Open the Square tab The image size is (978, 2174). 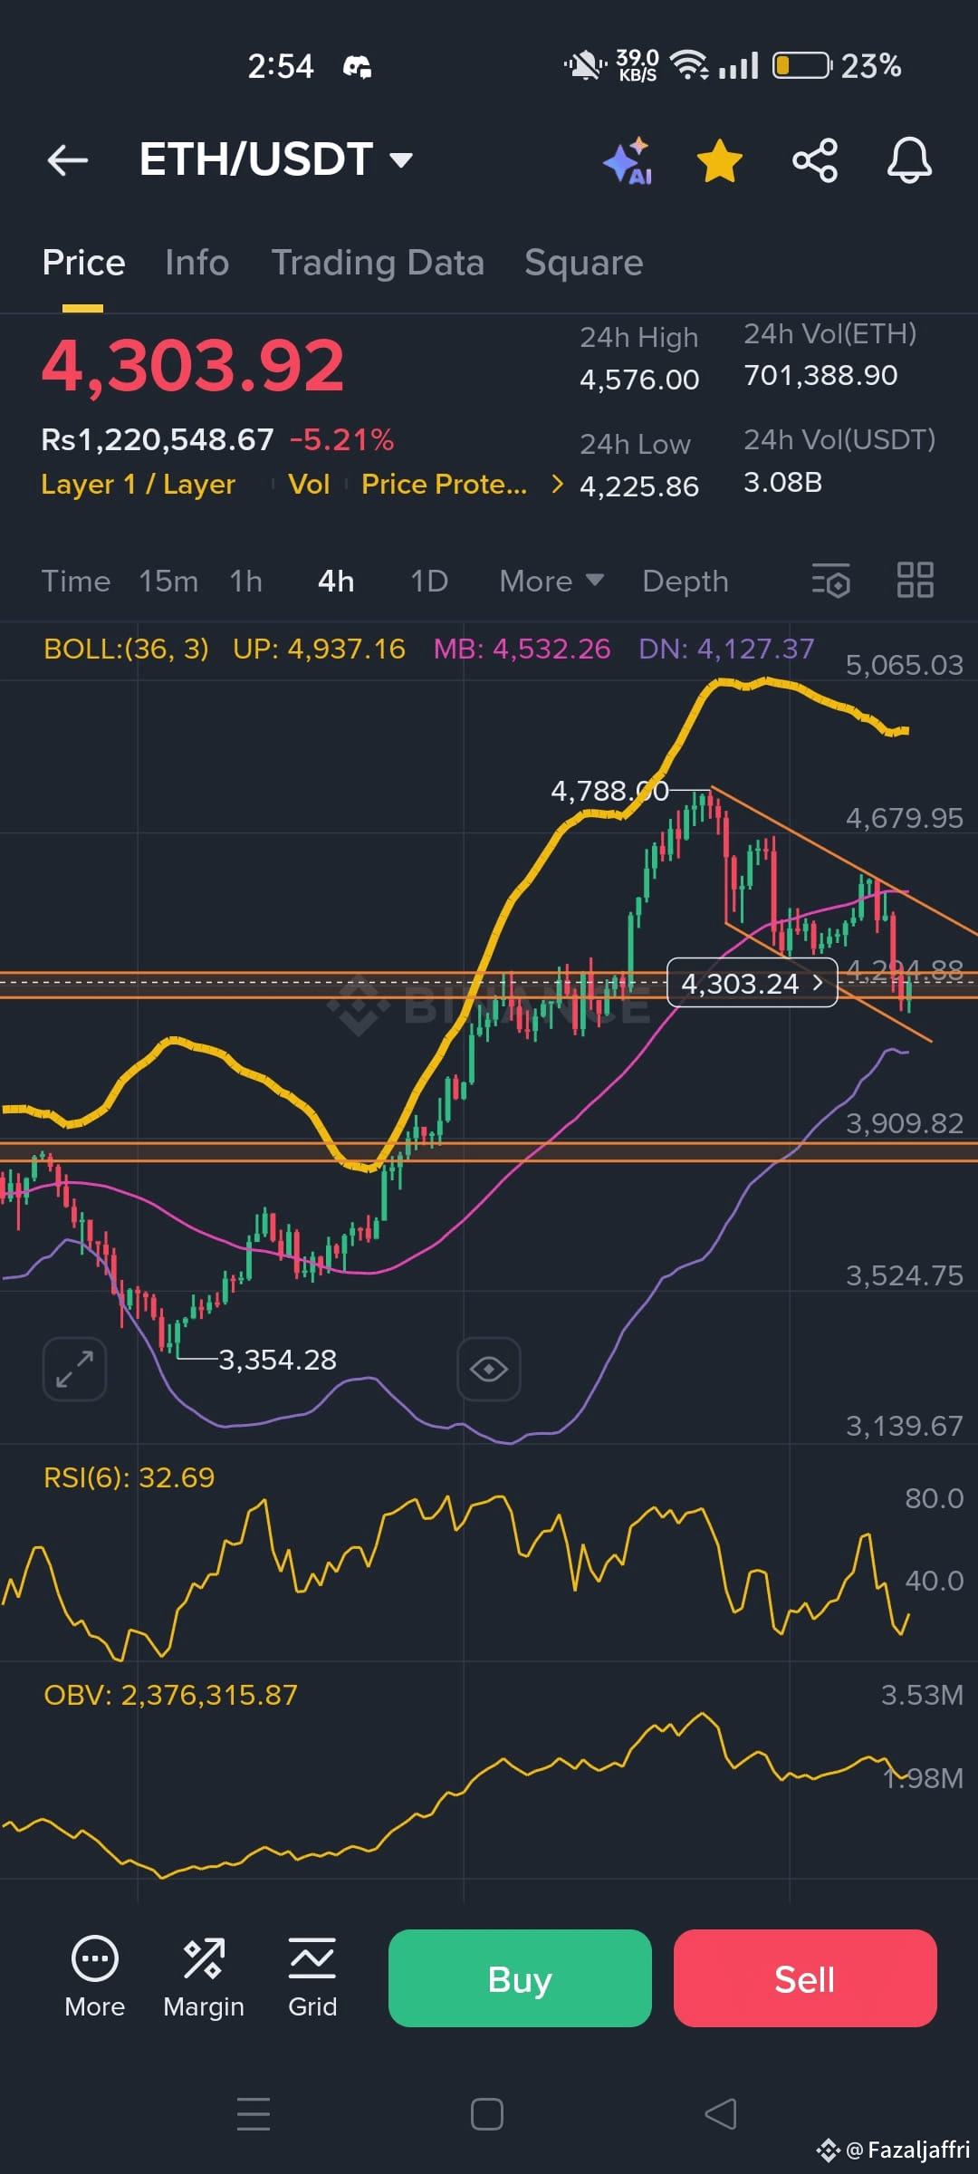pos(584,263)
